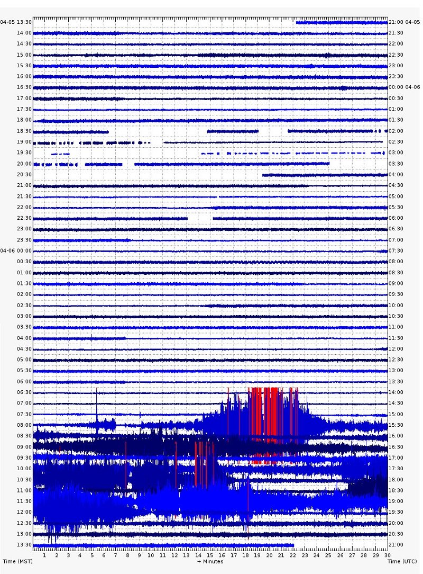Click the MST axis label 01:30
The image size is (423, 574).
point(24,283)
